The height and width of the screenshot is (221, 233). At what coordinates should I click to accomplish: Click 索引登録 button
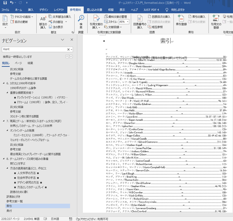181,20
